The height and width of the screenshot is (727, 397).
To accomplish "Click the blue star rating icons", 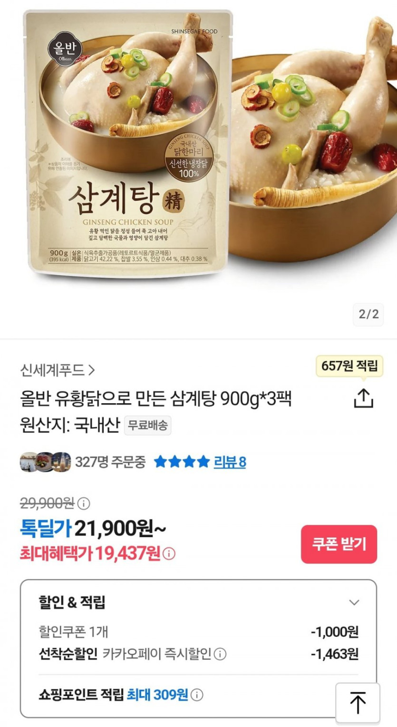I will [x=182, y=462].
